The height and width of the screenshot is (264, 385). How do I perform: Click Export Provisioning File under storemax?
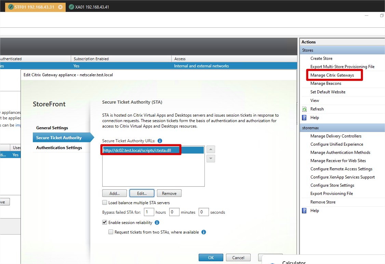coord(331,194)
